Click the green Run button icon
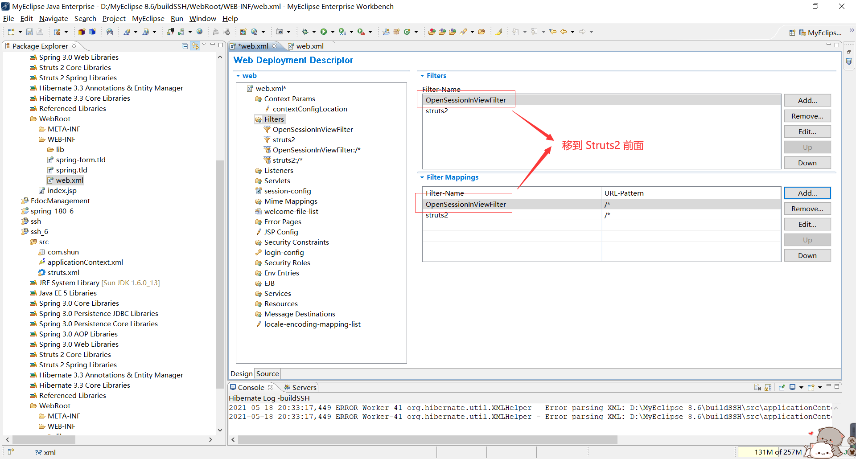Screen dimensions: 856x459 click(x=324, y=32)
